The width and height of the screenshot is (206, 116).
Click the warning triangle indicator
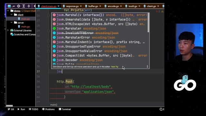point(162,12)
